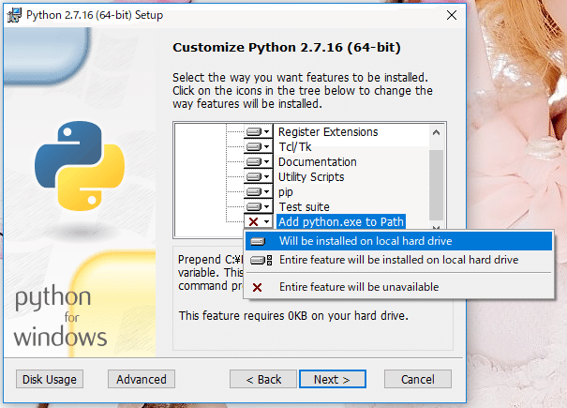The height and width of the screenshot is (408, 567).
Task: Select Test suite feature label
Action: click(304, 206)
